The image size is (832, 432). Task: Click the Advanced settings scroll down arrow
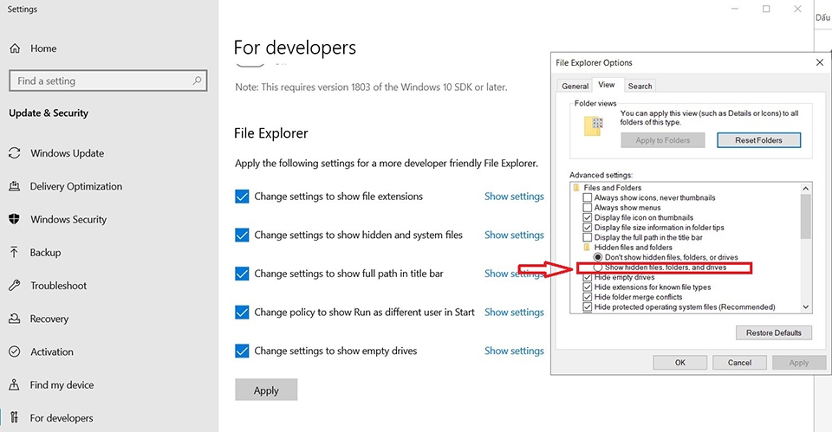[806, 307]
